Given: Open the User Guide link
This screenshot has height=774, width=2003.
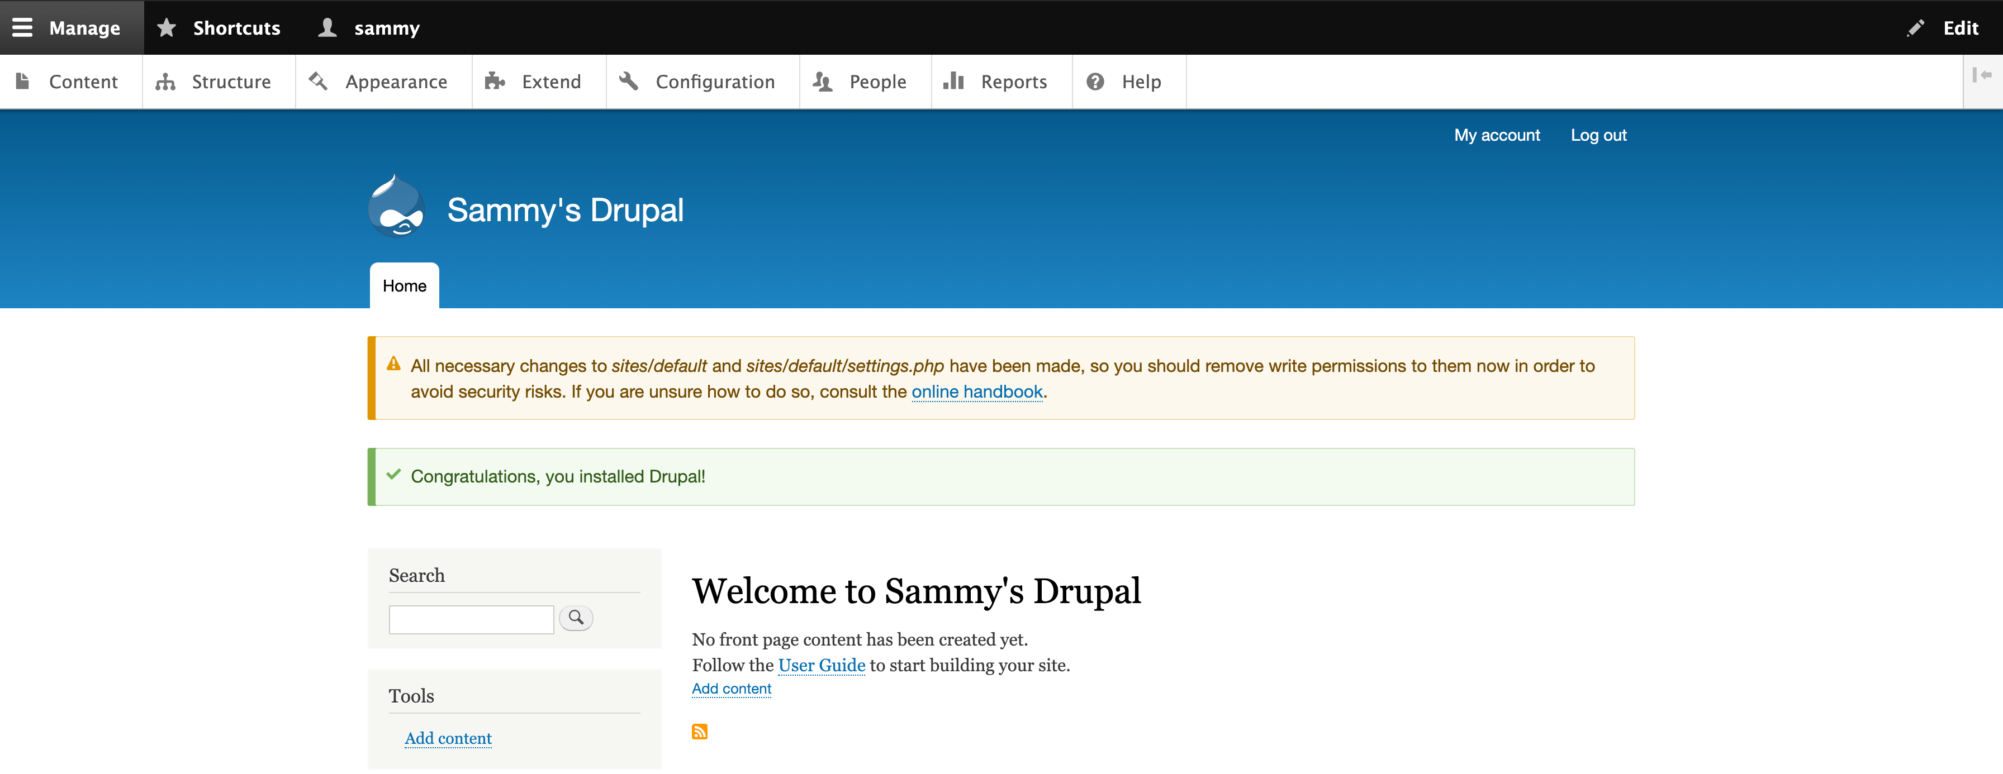Looking at the screenshot, I should [821, 665].
